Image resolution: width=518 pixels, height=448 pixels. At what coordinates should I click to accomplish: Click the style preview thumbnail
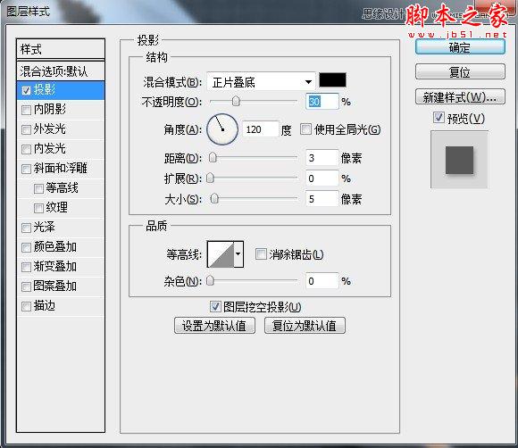click(459, 160)
